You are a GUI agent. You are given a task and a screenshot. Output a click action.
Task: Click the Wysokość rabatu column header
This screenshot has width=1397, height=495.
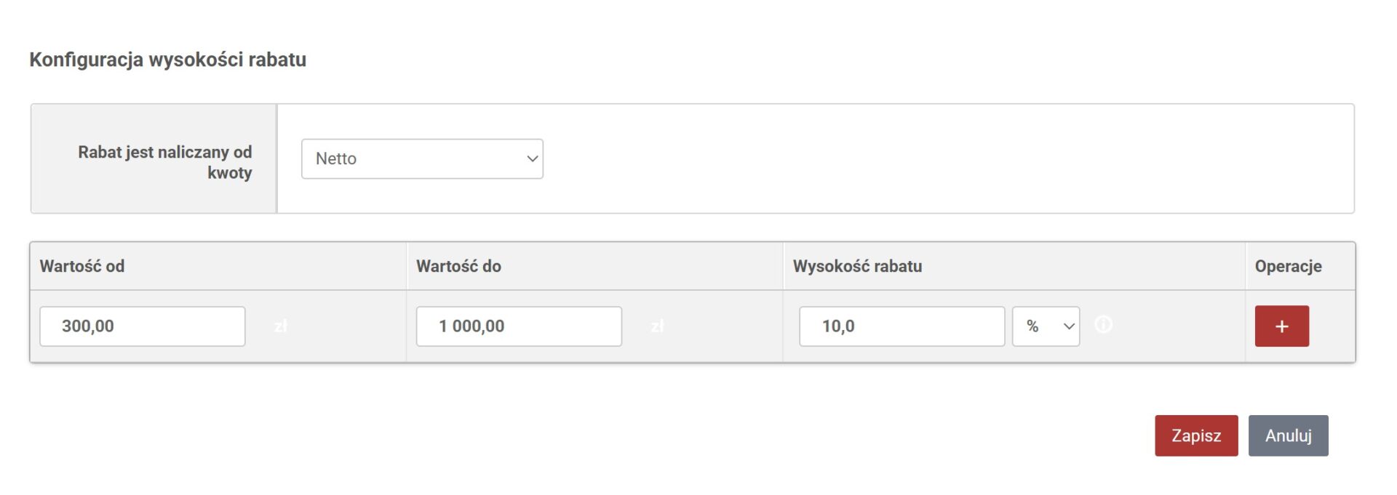(857, 266)
